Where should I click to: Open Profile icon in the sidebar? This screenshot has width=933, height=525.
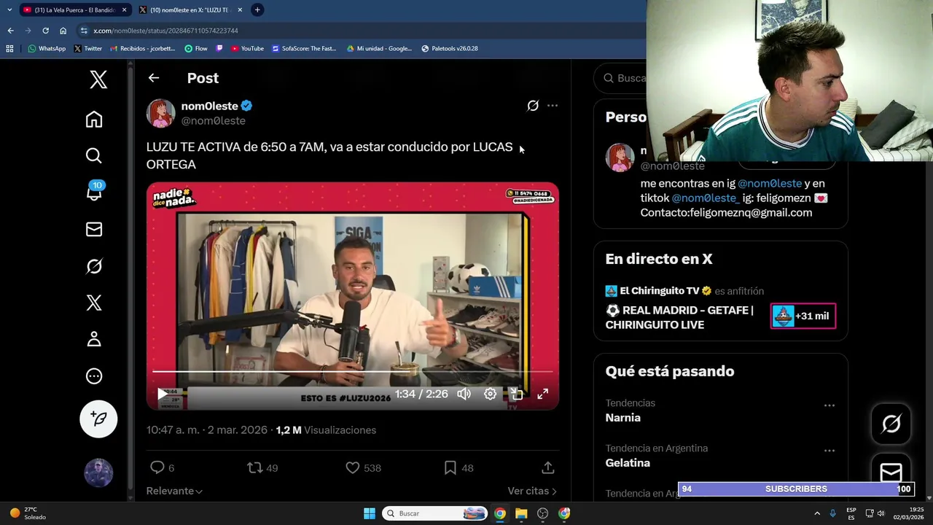tap(94, 339)
